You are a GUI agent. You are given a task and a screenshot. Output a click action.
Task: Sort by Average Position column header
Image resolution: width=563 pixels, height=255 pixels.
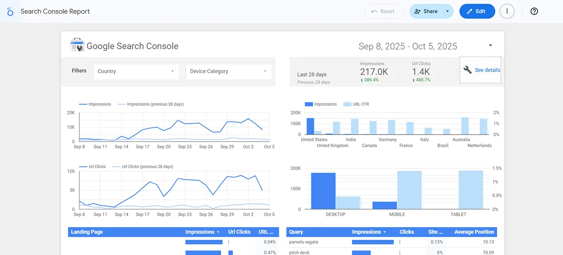[474, 232]
